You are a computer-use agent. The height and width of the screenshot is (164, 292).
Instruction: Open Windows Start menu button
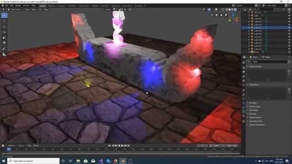(x=4, y=161)
